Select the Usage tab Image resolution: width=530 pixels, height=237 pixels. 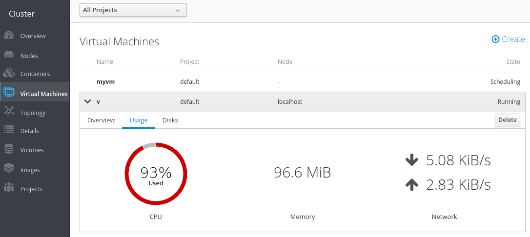click(x=139, y=120)
